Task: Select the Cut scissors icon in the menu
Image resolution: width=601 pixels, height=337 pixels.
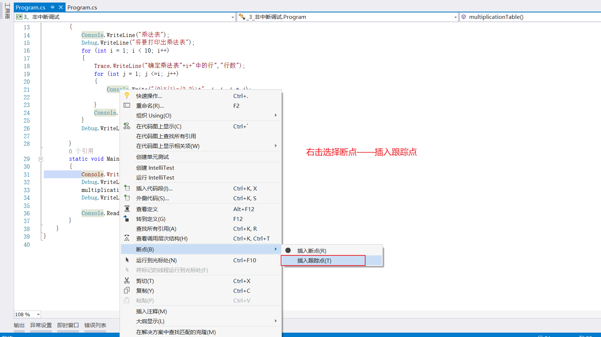Action: tap(127, 280)
